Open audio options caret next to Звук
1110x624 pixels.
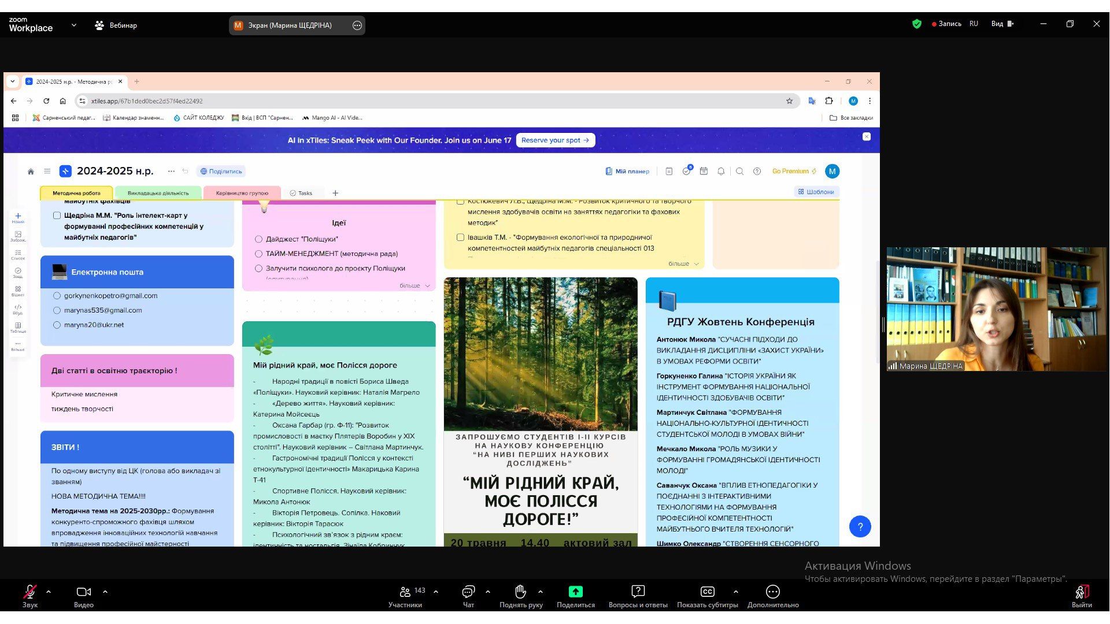click(49, 592)
